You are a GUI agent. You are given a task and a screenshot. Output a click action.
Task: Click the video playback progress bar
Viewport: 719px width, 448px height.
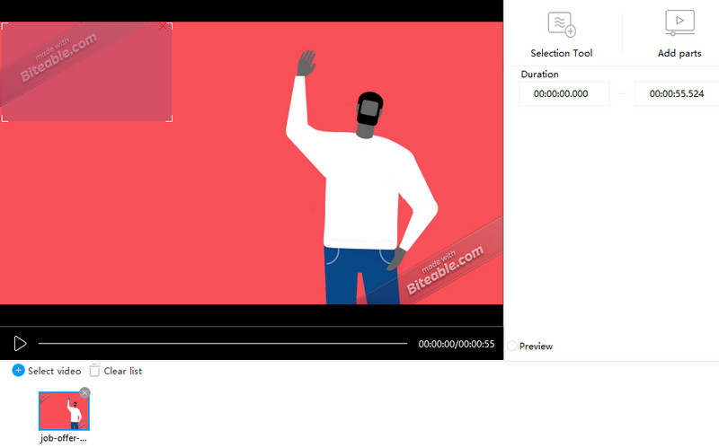[222, 343]
